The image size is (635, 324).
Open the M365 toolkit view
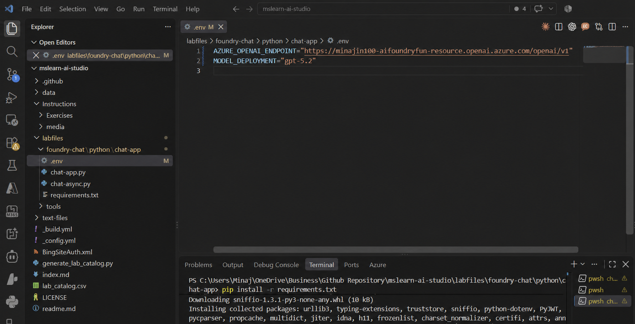12,211
